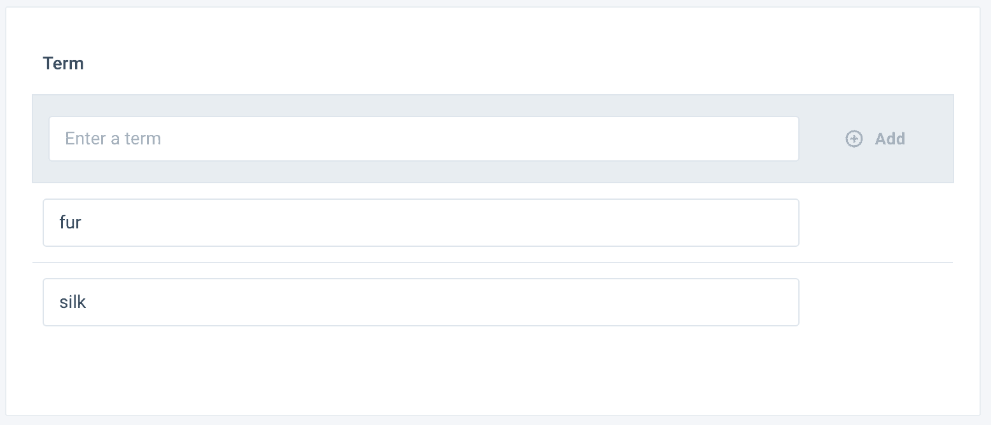
Task: Focus the 'Enter a term' input field
Action: click(424, 139)
